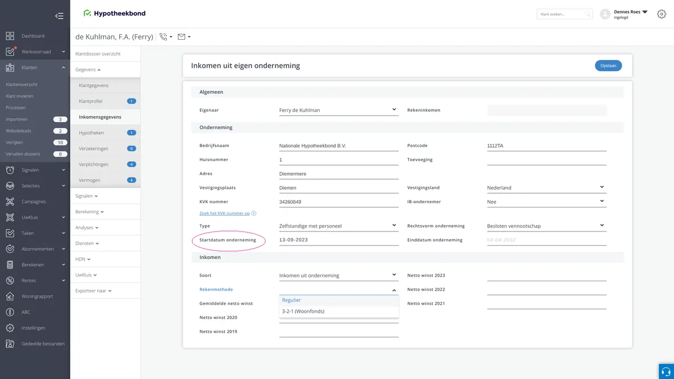This screenshot has width=674, height=379.
Task: Open the IB-ondernemer dropdown
Action: pyautogui.click(x=547, y=202)
